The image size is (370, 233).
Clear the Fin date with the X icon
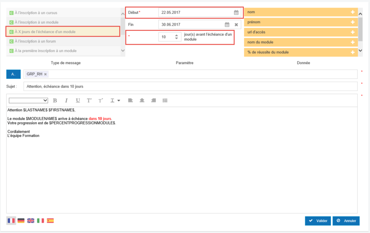[236, 25]
